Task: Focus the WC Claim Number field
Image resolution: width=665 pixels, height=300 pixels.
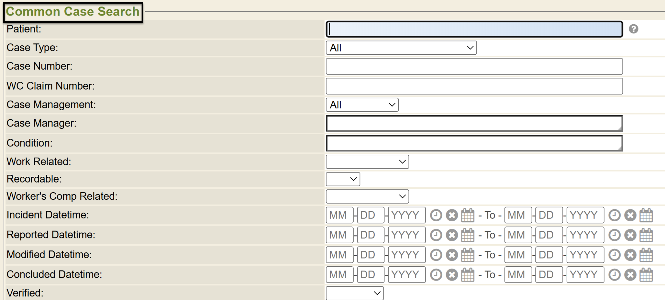Action: (474, 86)
